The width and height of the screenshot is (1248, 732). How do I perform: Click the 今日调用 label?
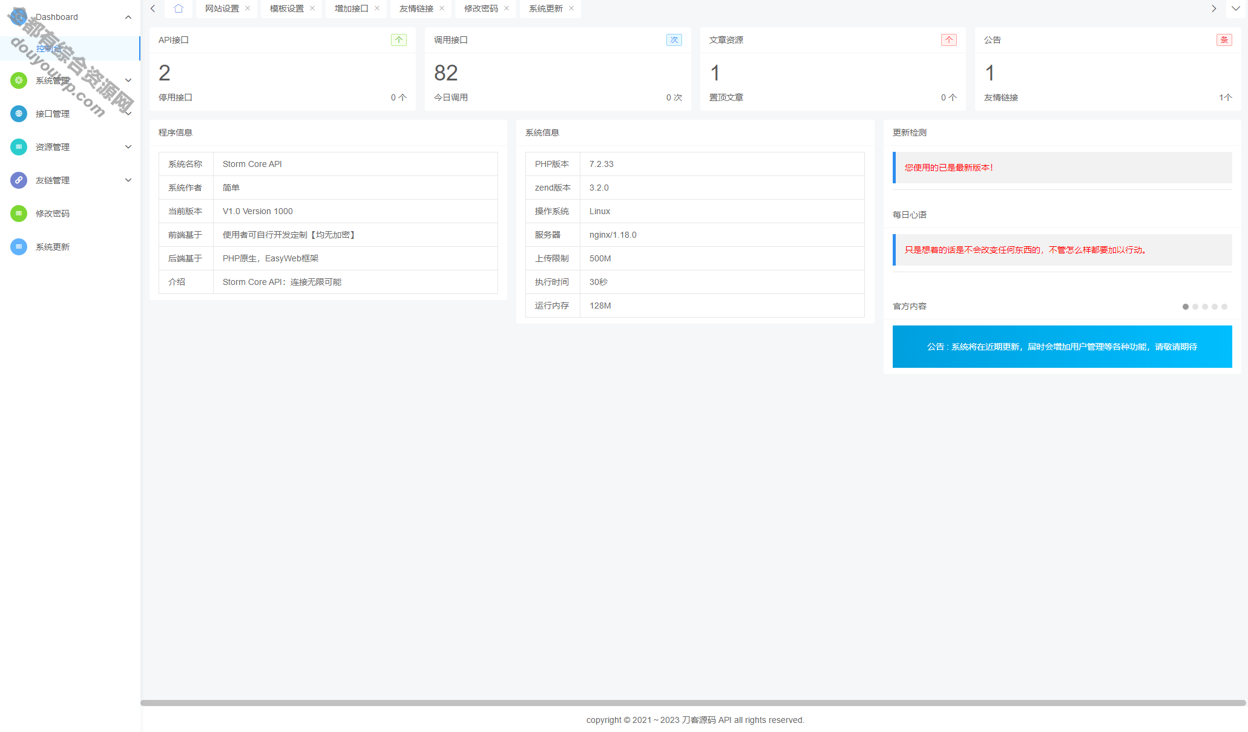click(x=451, y=97)
